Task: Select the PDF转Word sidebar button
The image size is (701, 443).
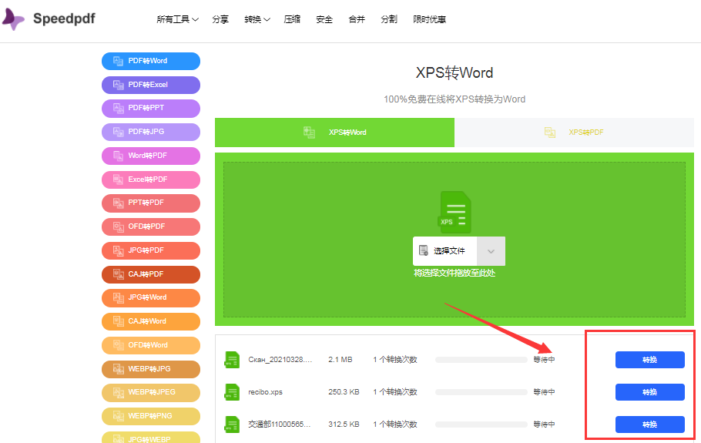Action: tap(151, 61)
